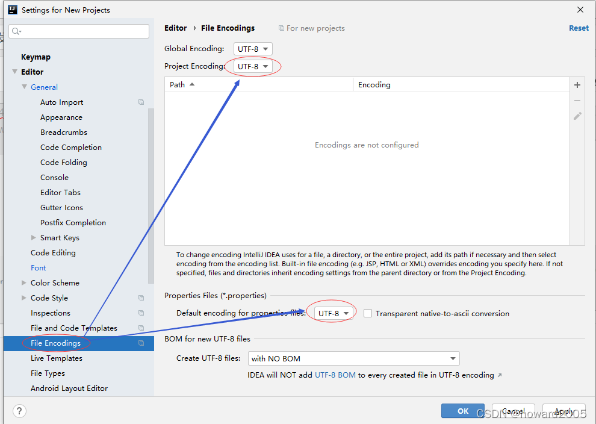Open Appearance settings page
The image size is (596, 424).
[61, 117]
